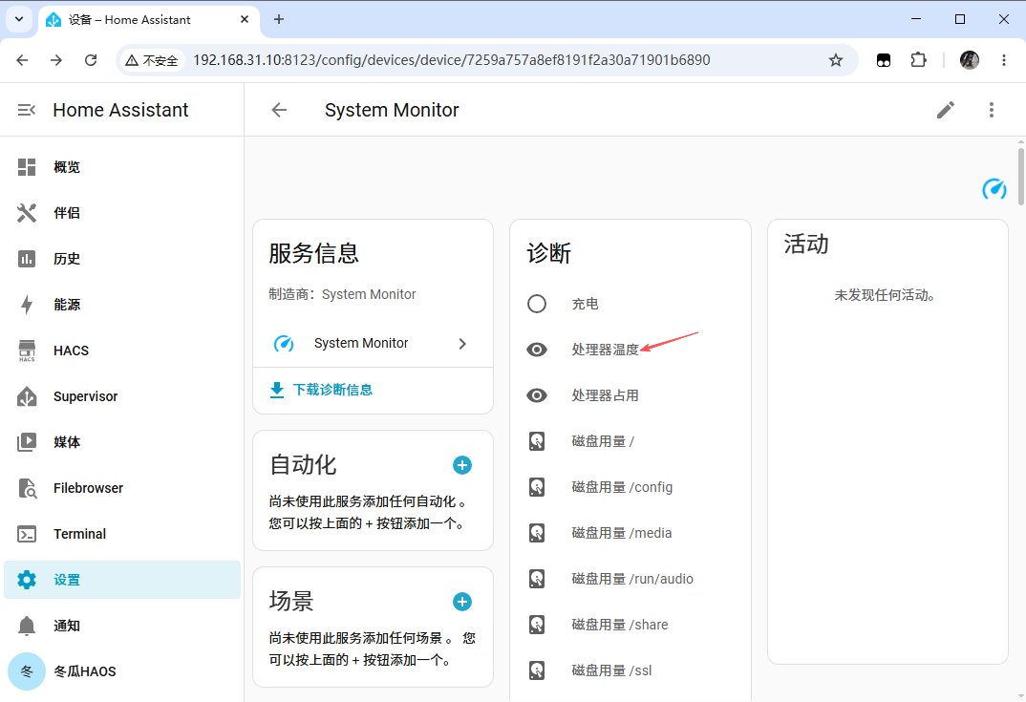Image resolution: width=1026 pixels, height=702 pixels.
Task: Click the Terminal sidebar icon
Action: (x=27, y=534)
